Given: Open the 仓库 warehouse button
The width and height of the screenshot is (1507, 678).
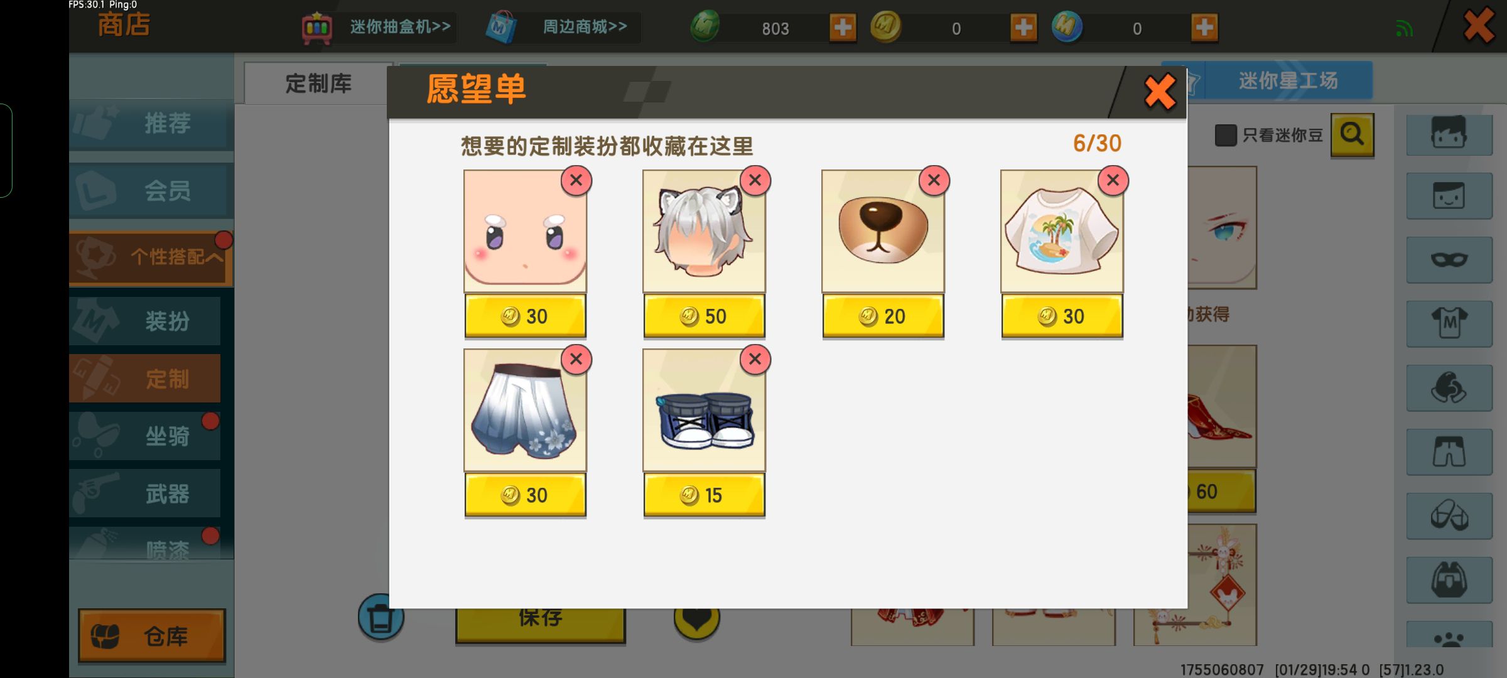Looking at the screenshot, I should pos(151,636).
